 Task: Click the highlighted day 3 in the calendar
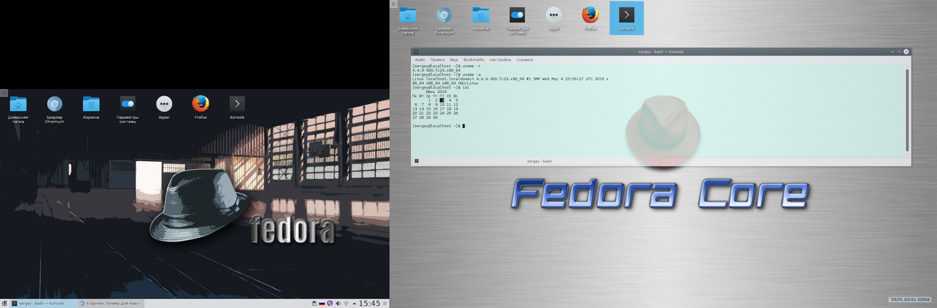(442, 100)
